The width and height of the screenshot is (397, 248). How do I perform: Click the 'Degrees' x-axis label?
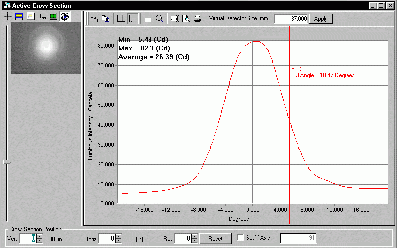[x=239, y=219]
